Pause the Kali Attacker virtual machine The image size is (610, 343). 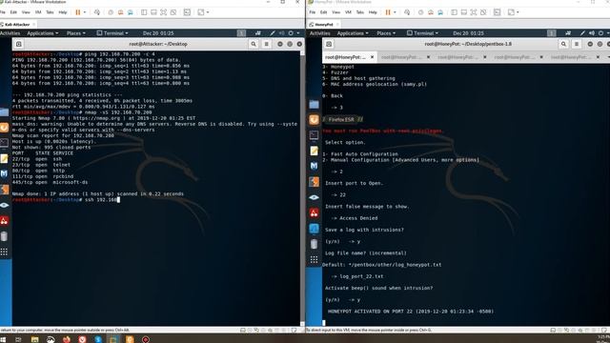(78, 12)
